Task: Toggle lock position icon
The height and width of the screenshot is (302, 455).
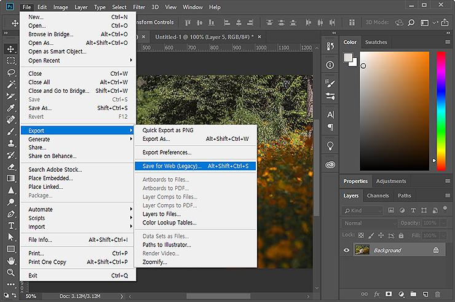Action: pos(381,235)
